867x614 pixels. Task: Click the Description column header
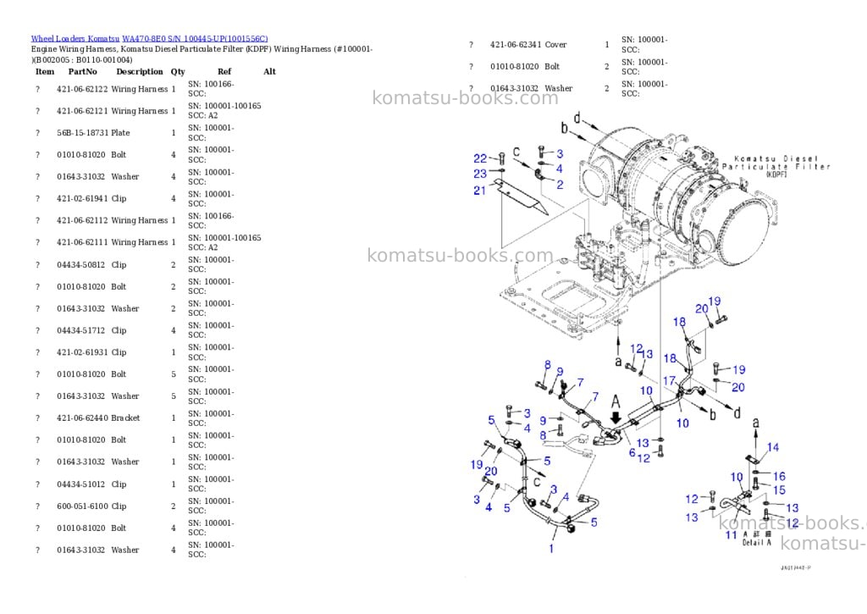click(140, 71)
